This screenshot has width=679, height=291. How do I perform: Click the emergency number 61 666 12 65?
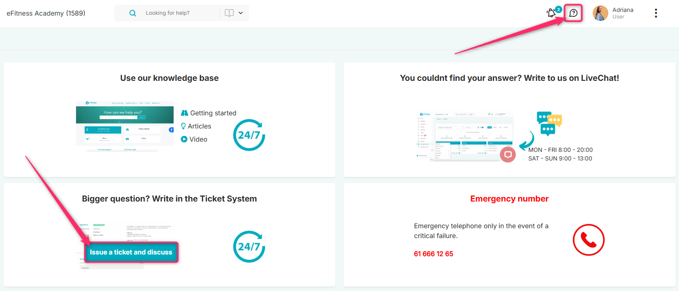tap(433, 254)
